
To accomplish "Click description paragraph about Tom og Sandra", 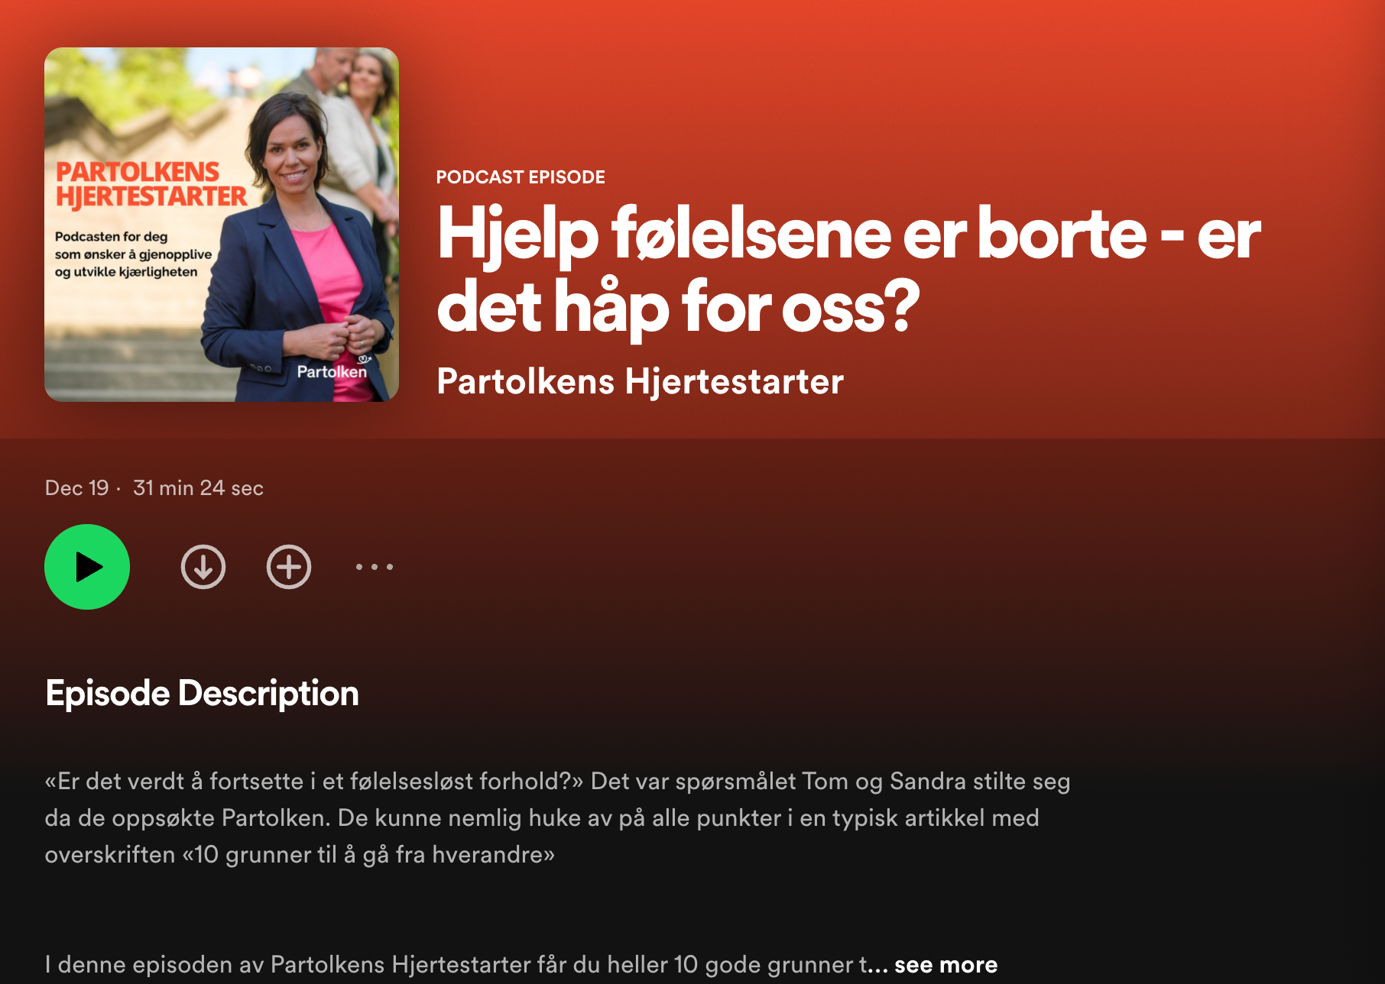I will coord(557,818).
